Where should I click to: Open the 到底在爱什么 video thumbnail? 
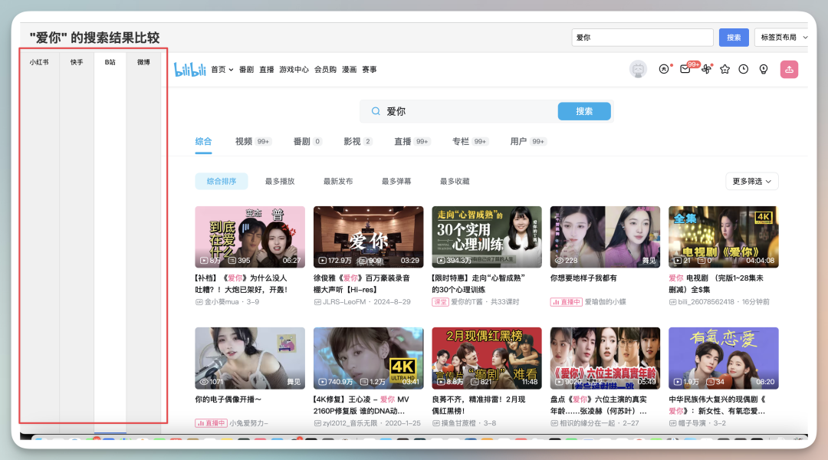tap(250, 237)
